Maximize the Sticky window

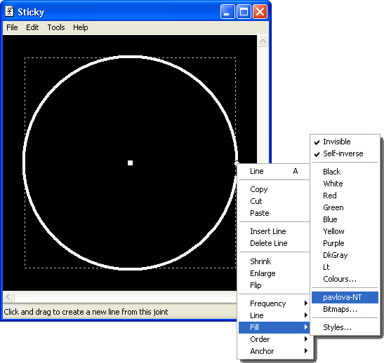(x=244, y=12)
